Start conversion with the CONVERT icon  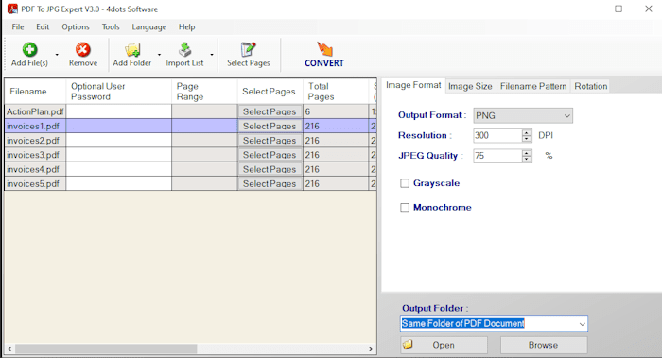pyautogui.click(x=324, y=49)
